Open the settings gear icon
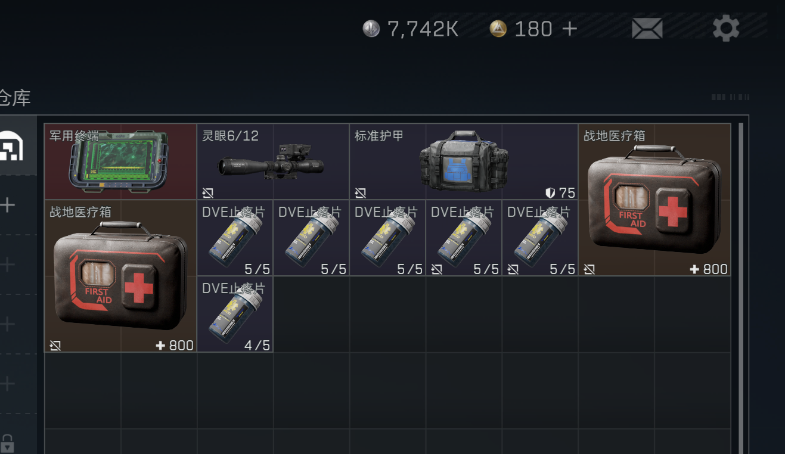 click(x=726, y=28)
